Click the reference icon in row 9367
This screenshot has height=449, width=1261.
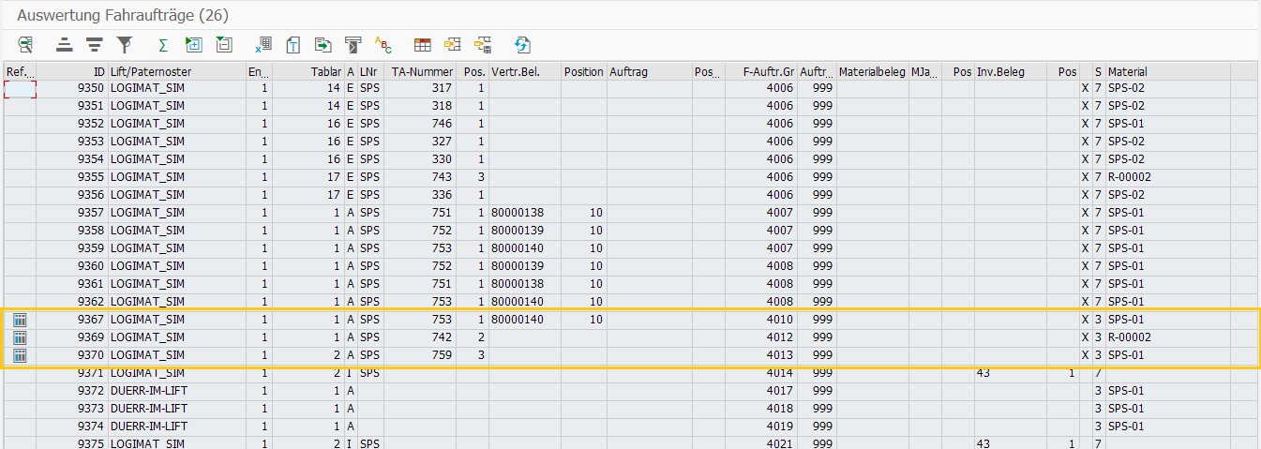point(20,320)
